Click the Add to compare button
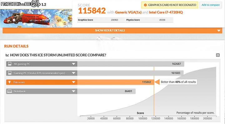 tap(211, 5)
